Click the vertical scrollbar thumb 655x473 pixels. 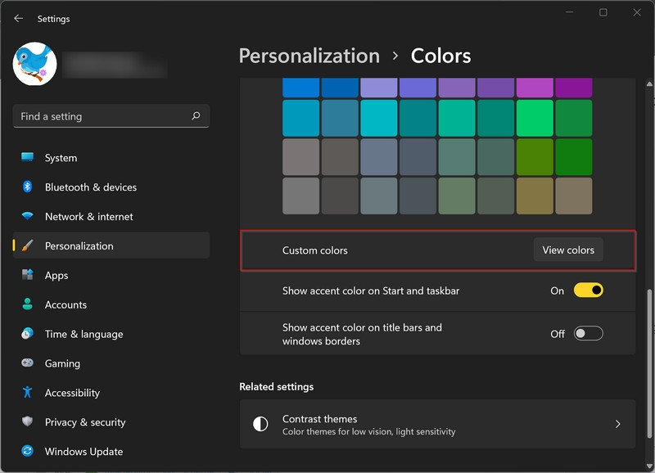(649, 363)
